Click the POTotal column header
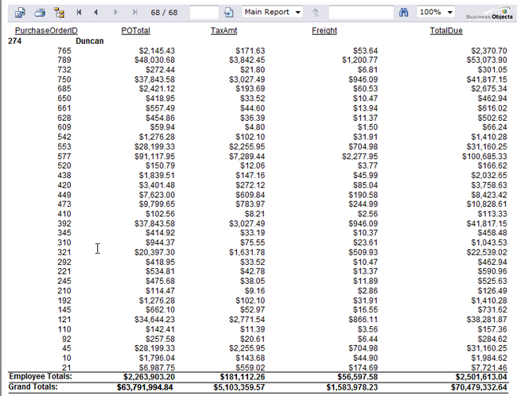The width and height of the screenshot is (517, 396). (x=135, y=31)
